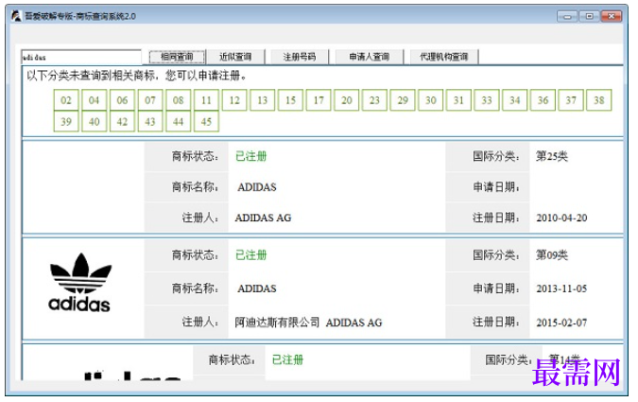Select class 30 box

point(431,100)
